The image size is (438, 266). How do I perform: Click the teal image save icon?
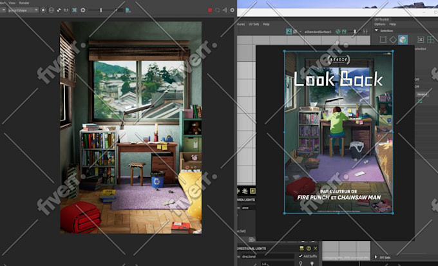point(128,10)
